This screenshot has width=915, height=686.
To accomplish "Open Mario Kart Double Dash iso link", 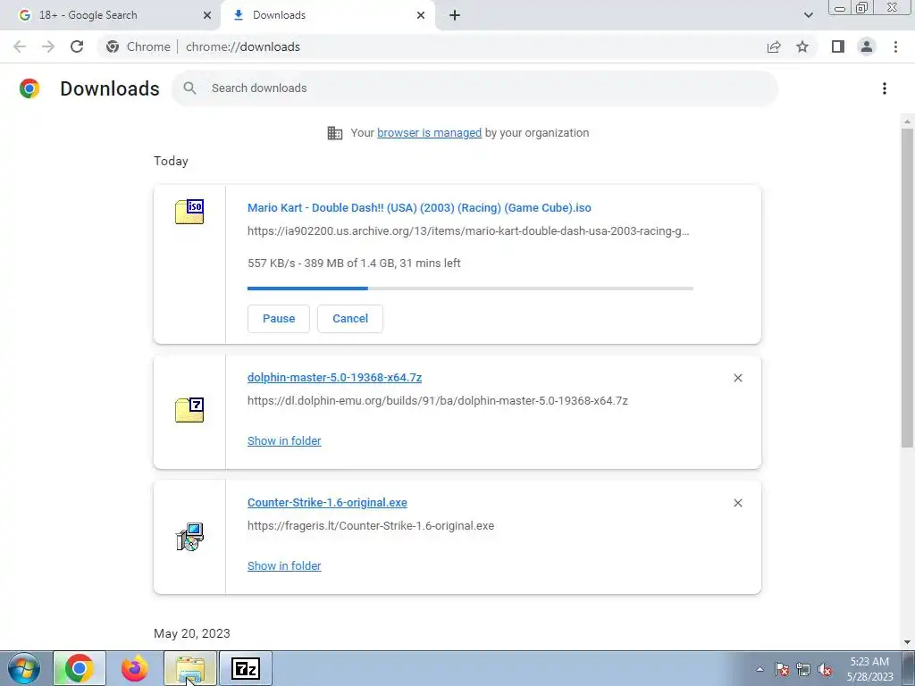I will pos(419,207).
